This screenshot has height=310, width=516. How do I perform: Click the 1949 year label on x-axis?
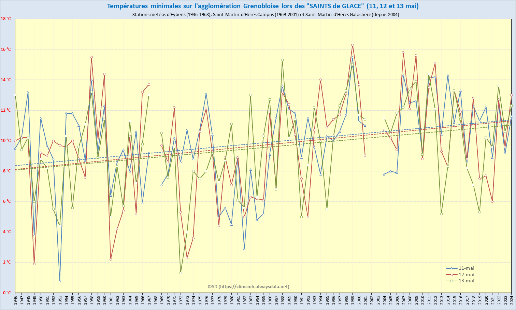[34, 300]
